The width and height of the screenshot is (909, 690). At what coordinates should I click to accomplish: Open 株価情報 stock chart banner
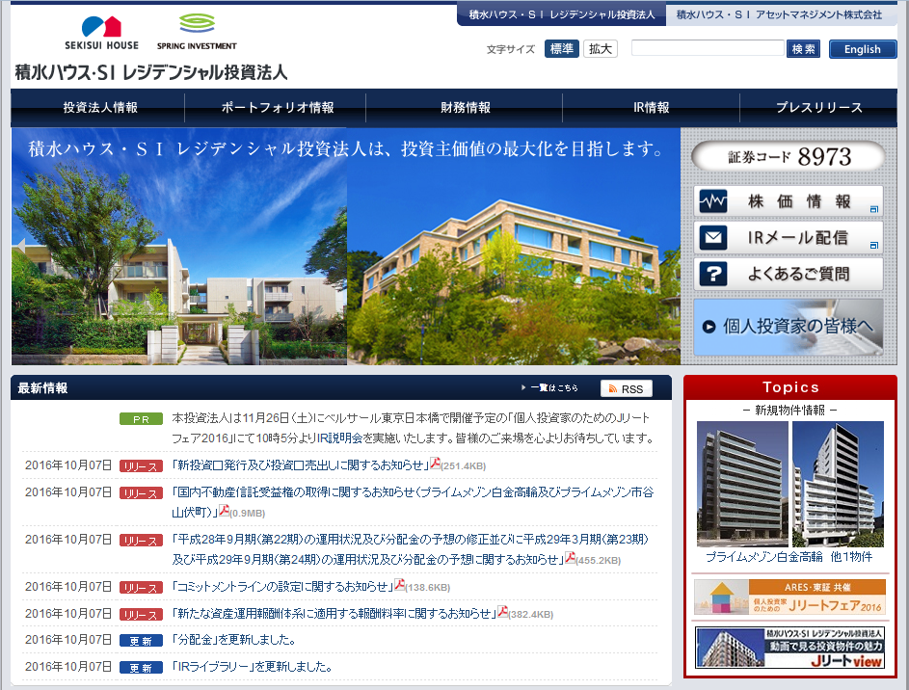(788, 202)
